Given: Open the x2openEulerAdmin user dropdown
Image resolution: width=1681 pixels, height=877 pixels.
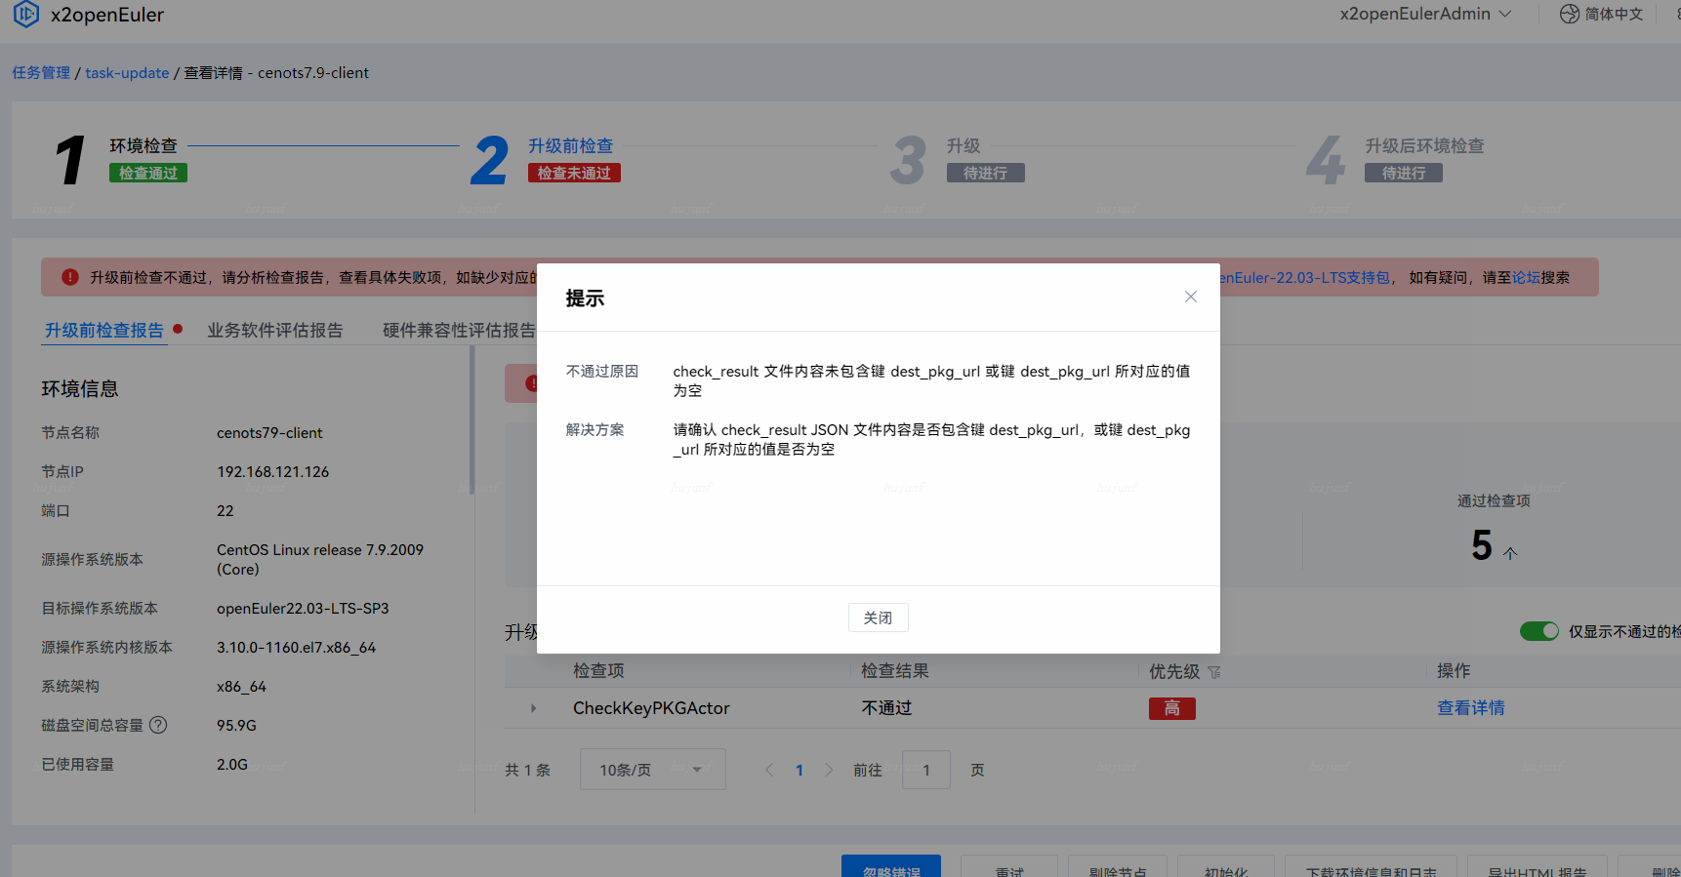Looking at the screenshot, I should (1424, 14).
